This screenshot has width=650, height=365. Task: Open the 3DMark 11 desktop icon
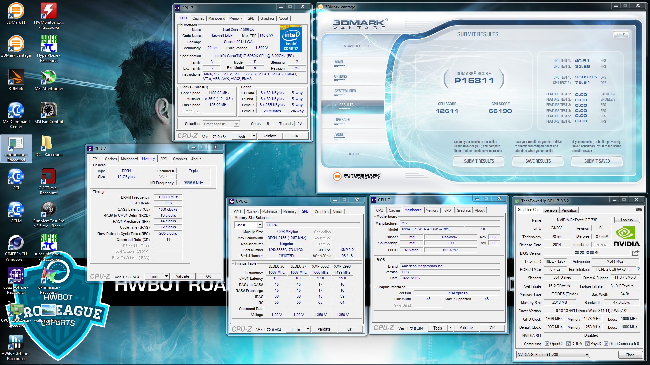16,14
